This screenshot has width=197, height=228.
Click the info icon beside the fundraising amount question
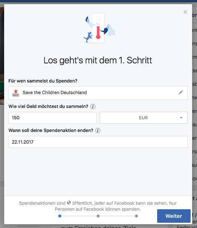(x=93, y=106)
